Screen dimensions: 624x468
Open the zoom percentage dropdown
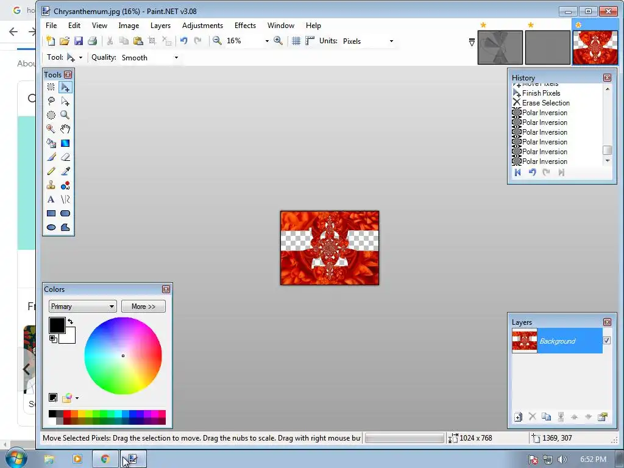pos(267,41)
